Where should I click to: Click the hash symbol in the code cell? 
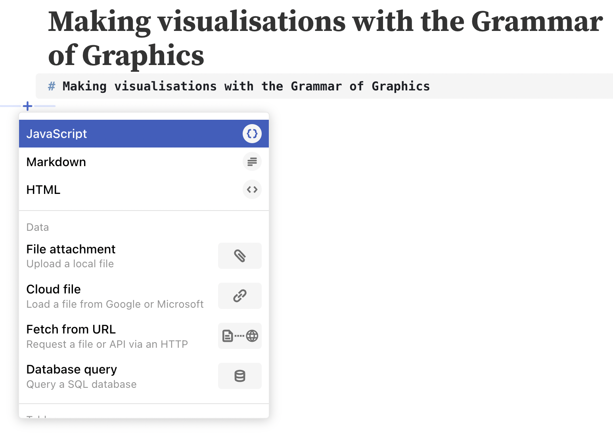click(x=52, y=86)
